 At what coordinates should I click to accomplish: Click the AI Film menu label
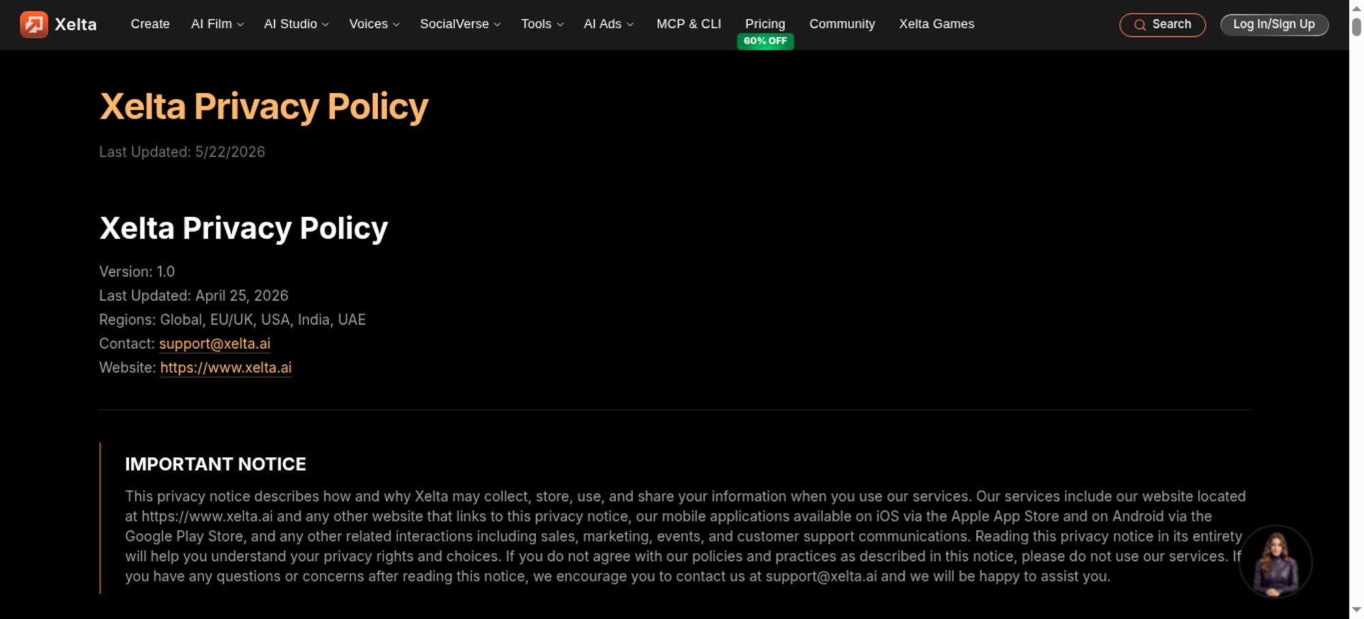tap(211, 24)
